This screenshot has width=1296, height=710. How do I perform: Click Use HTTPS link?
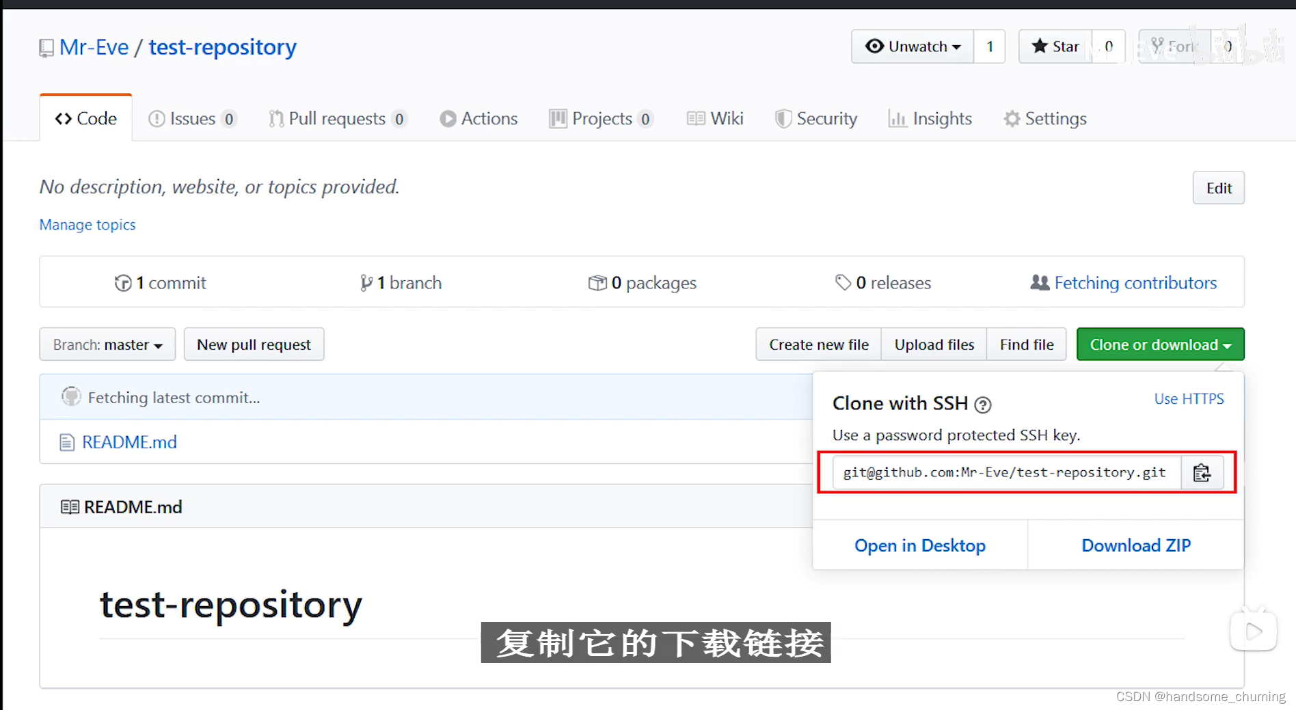(x=1189, y=399)
